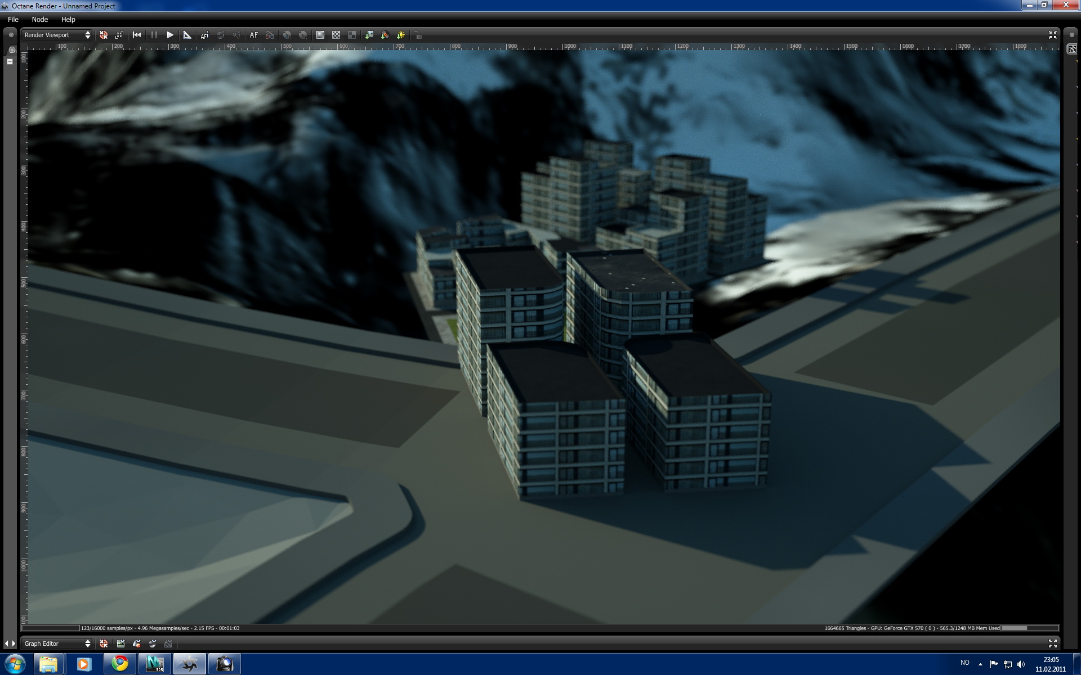Click the clock in system tray

pyautogui.click(x=1050, y=664)
